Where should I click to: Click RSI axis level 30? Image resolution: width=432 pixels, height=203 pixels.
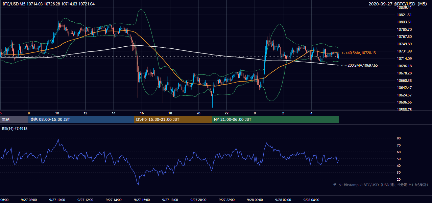pos(399,173)
